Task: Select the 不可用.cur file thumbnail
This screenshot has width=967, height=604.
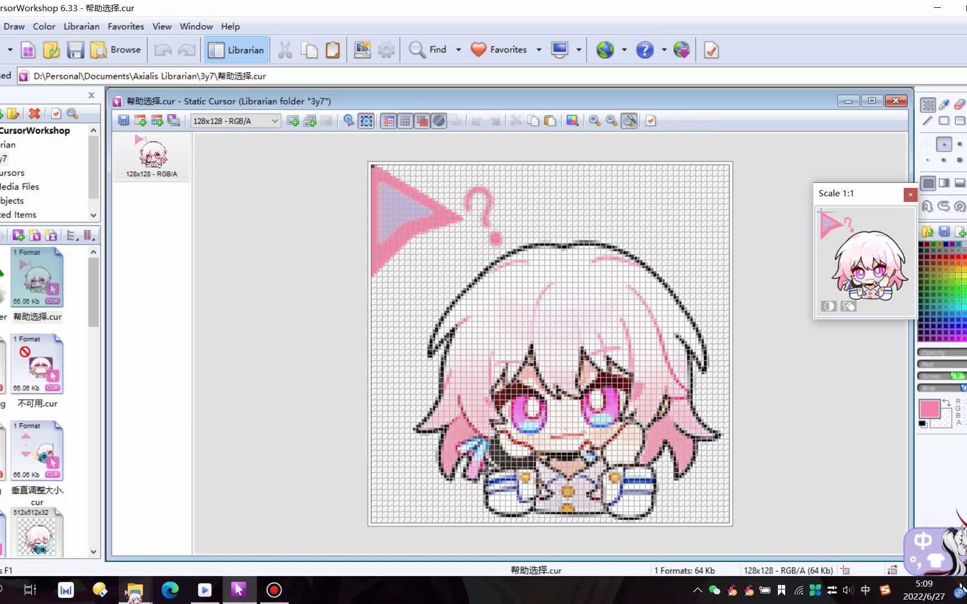Action: coord(37,365)
